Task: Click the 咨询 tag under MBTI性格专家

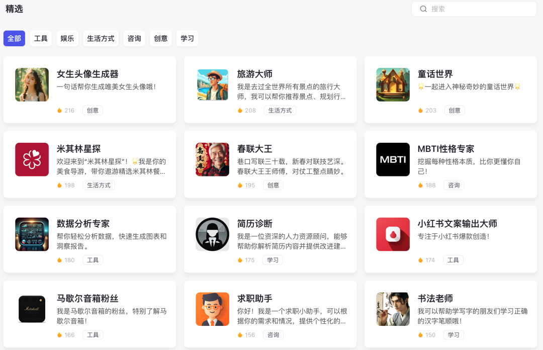Action: pos(454,185)
